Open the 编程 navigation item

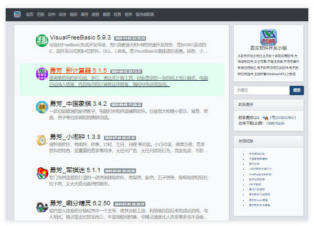[x=107, y=14]
